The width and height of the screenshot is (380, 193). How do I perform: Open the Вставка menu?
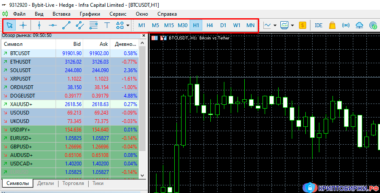61,14
